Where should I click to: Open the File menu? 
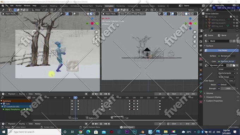point(7,6)
